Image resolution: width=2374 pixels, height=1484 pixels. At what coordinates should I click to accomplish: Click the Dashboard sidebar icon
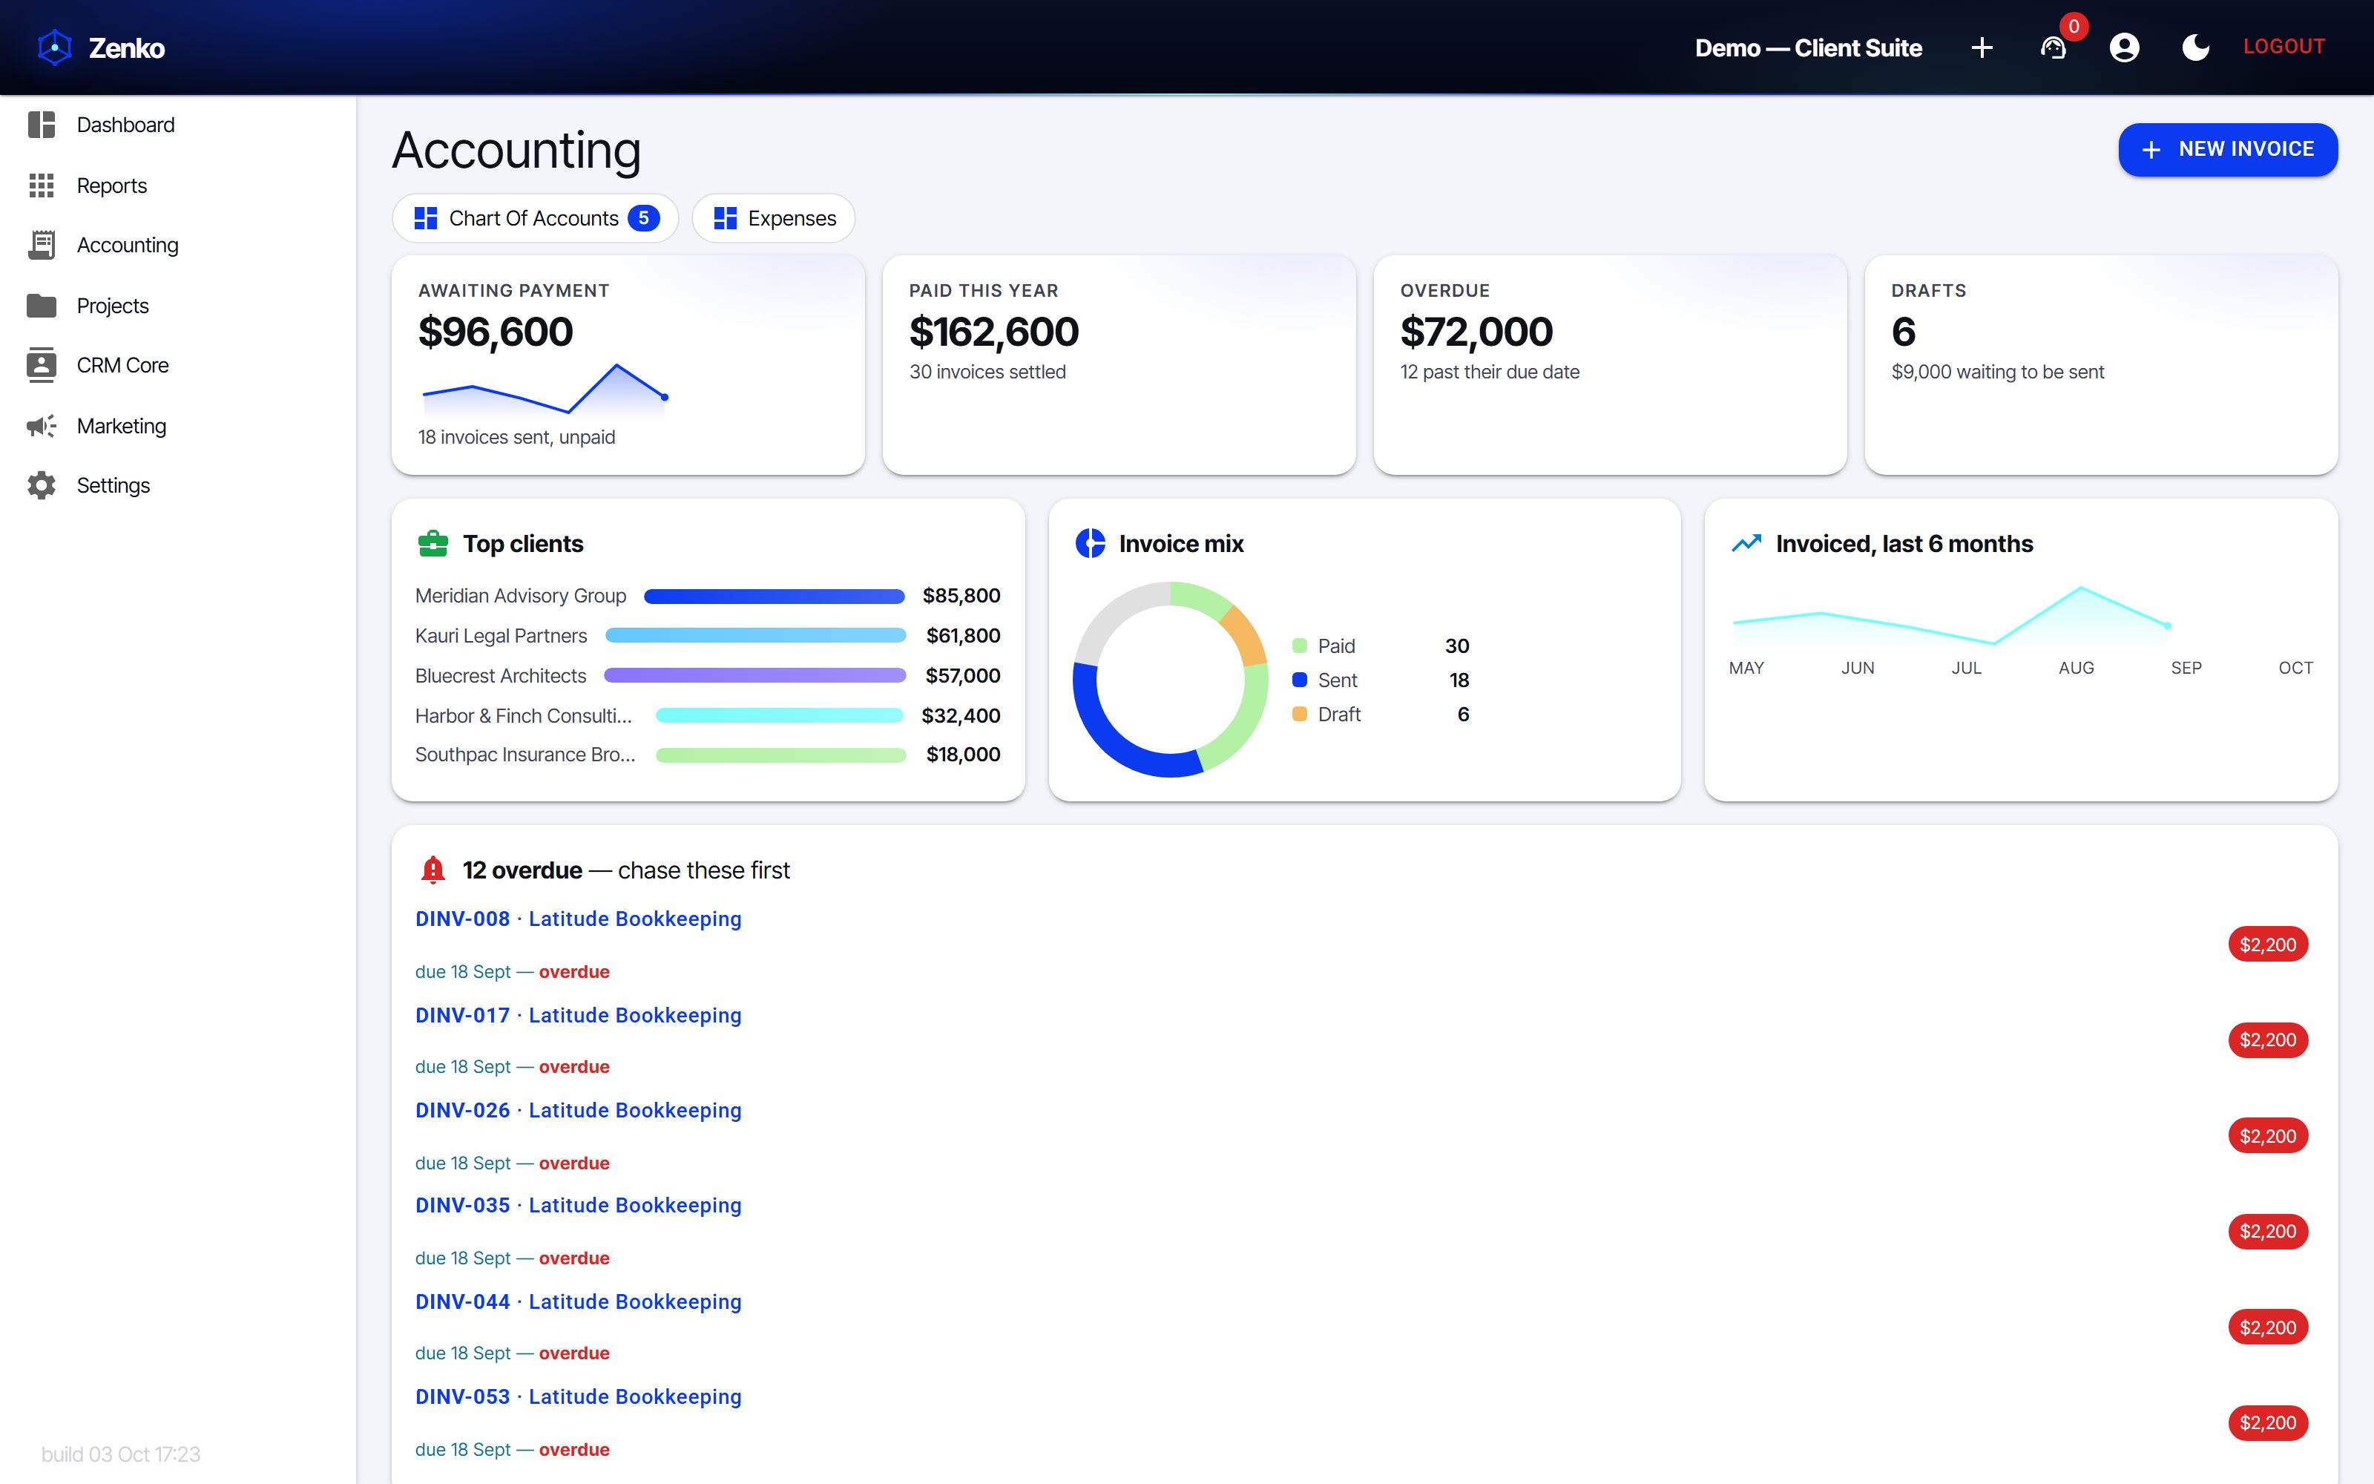[42, 125]
